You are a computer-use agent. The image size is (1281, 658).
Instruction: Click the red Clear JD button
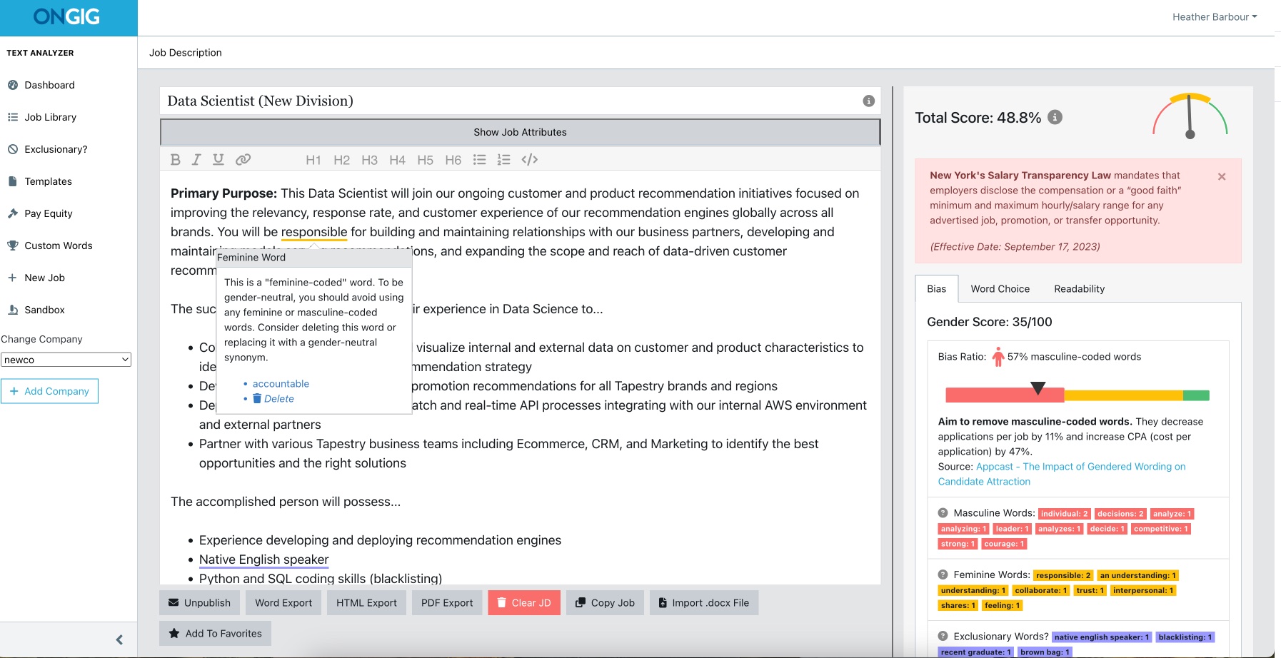524,603
